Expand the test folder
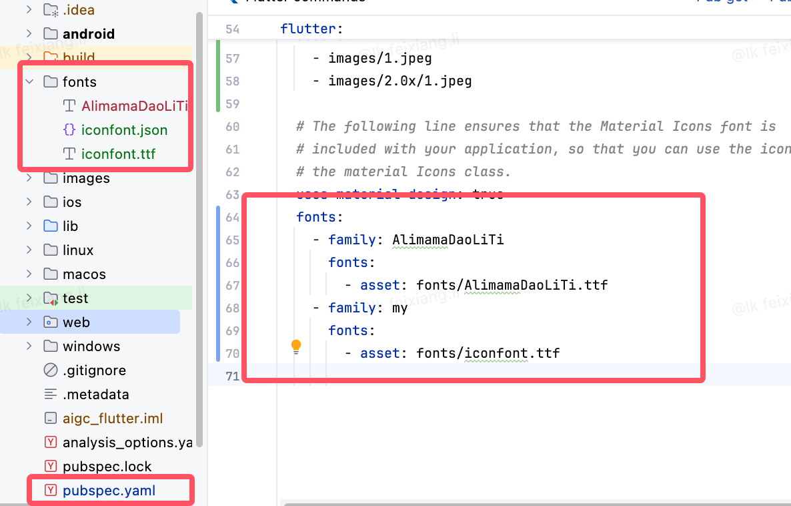 (29, 298)
